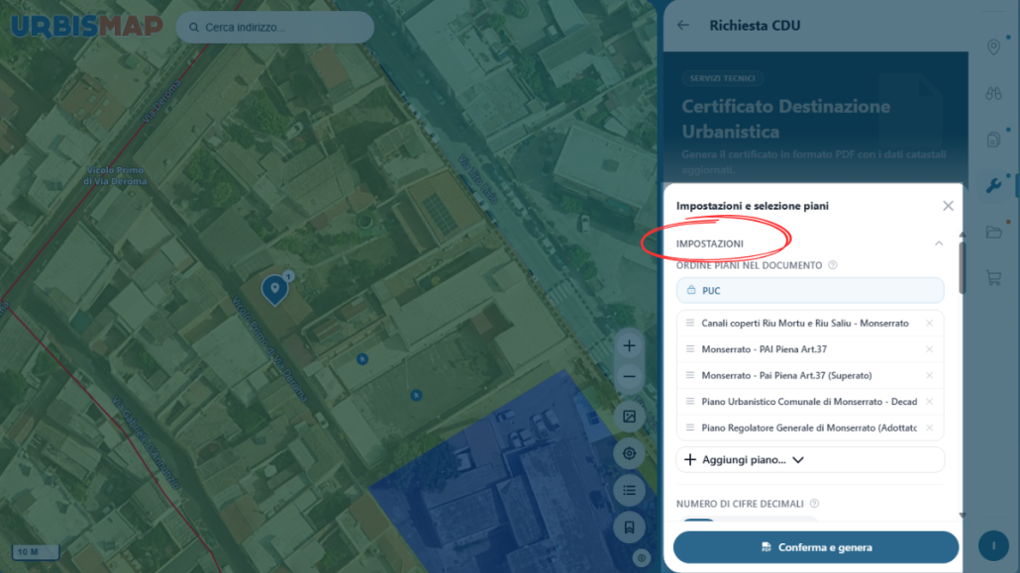Viewport: 1020px width, 573px height.
Task: Close the Impostazioni e selezione piani dialog
Action: tap(948, 206)
